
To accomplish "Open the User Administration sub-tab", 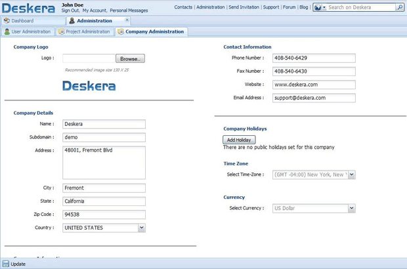I will tap(28, 31).
